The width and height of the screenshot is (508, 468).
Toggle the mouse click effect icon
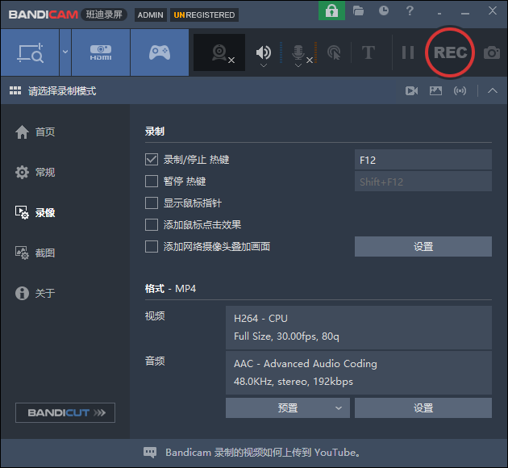334,52
